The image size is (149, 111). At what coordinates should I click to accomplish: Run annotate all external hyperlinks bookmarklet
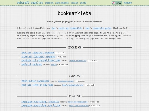click(x=41, y=60)
